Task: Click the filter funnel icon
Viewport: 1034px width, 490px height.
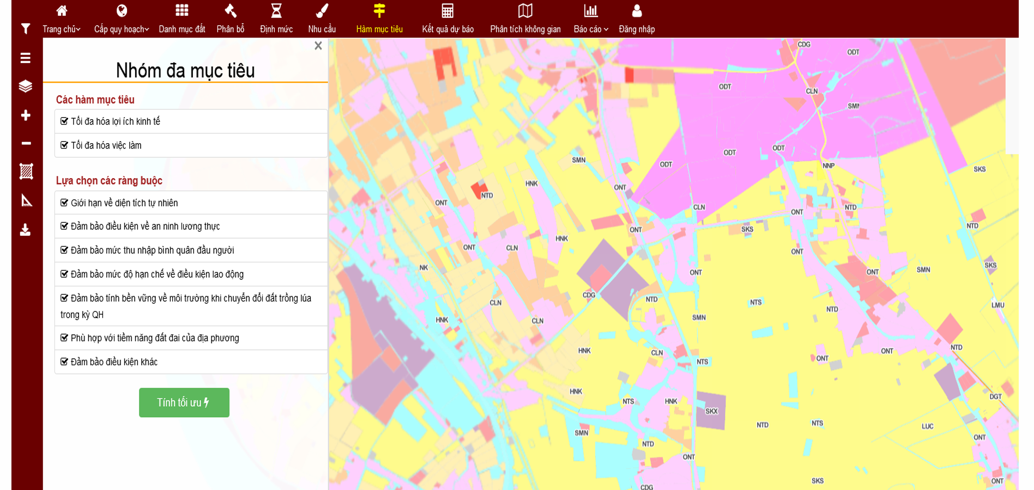Action: point(25,29)
